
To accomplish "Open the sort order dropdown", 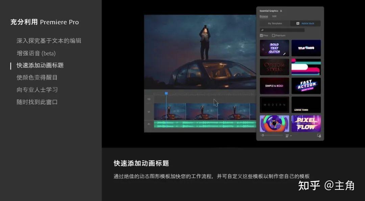I will tap(288, 136).
